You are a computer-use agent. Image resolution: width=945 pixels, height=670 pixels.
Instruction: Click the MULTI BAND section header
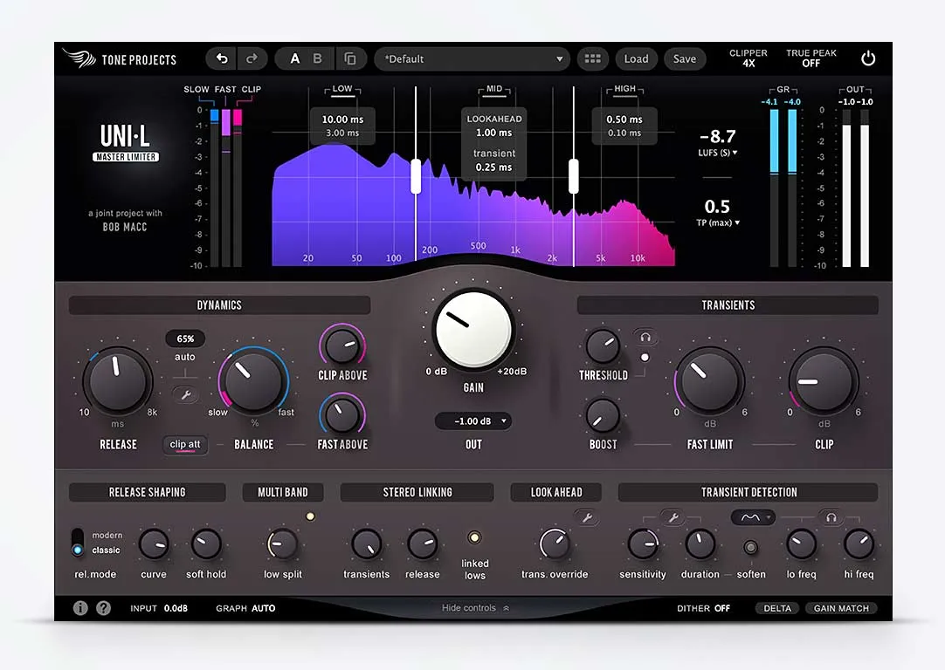pyautogui.click(x=283, y=492)
